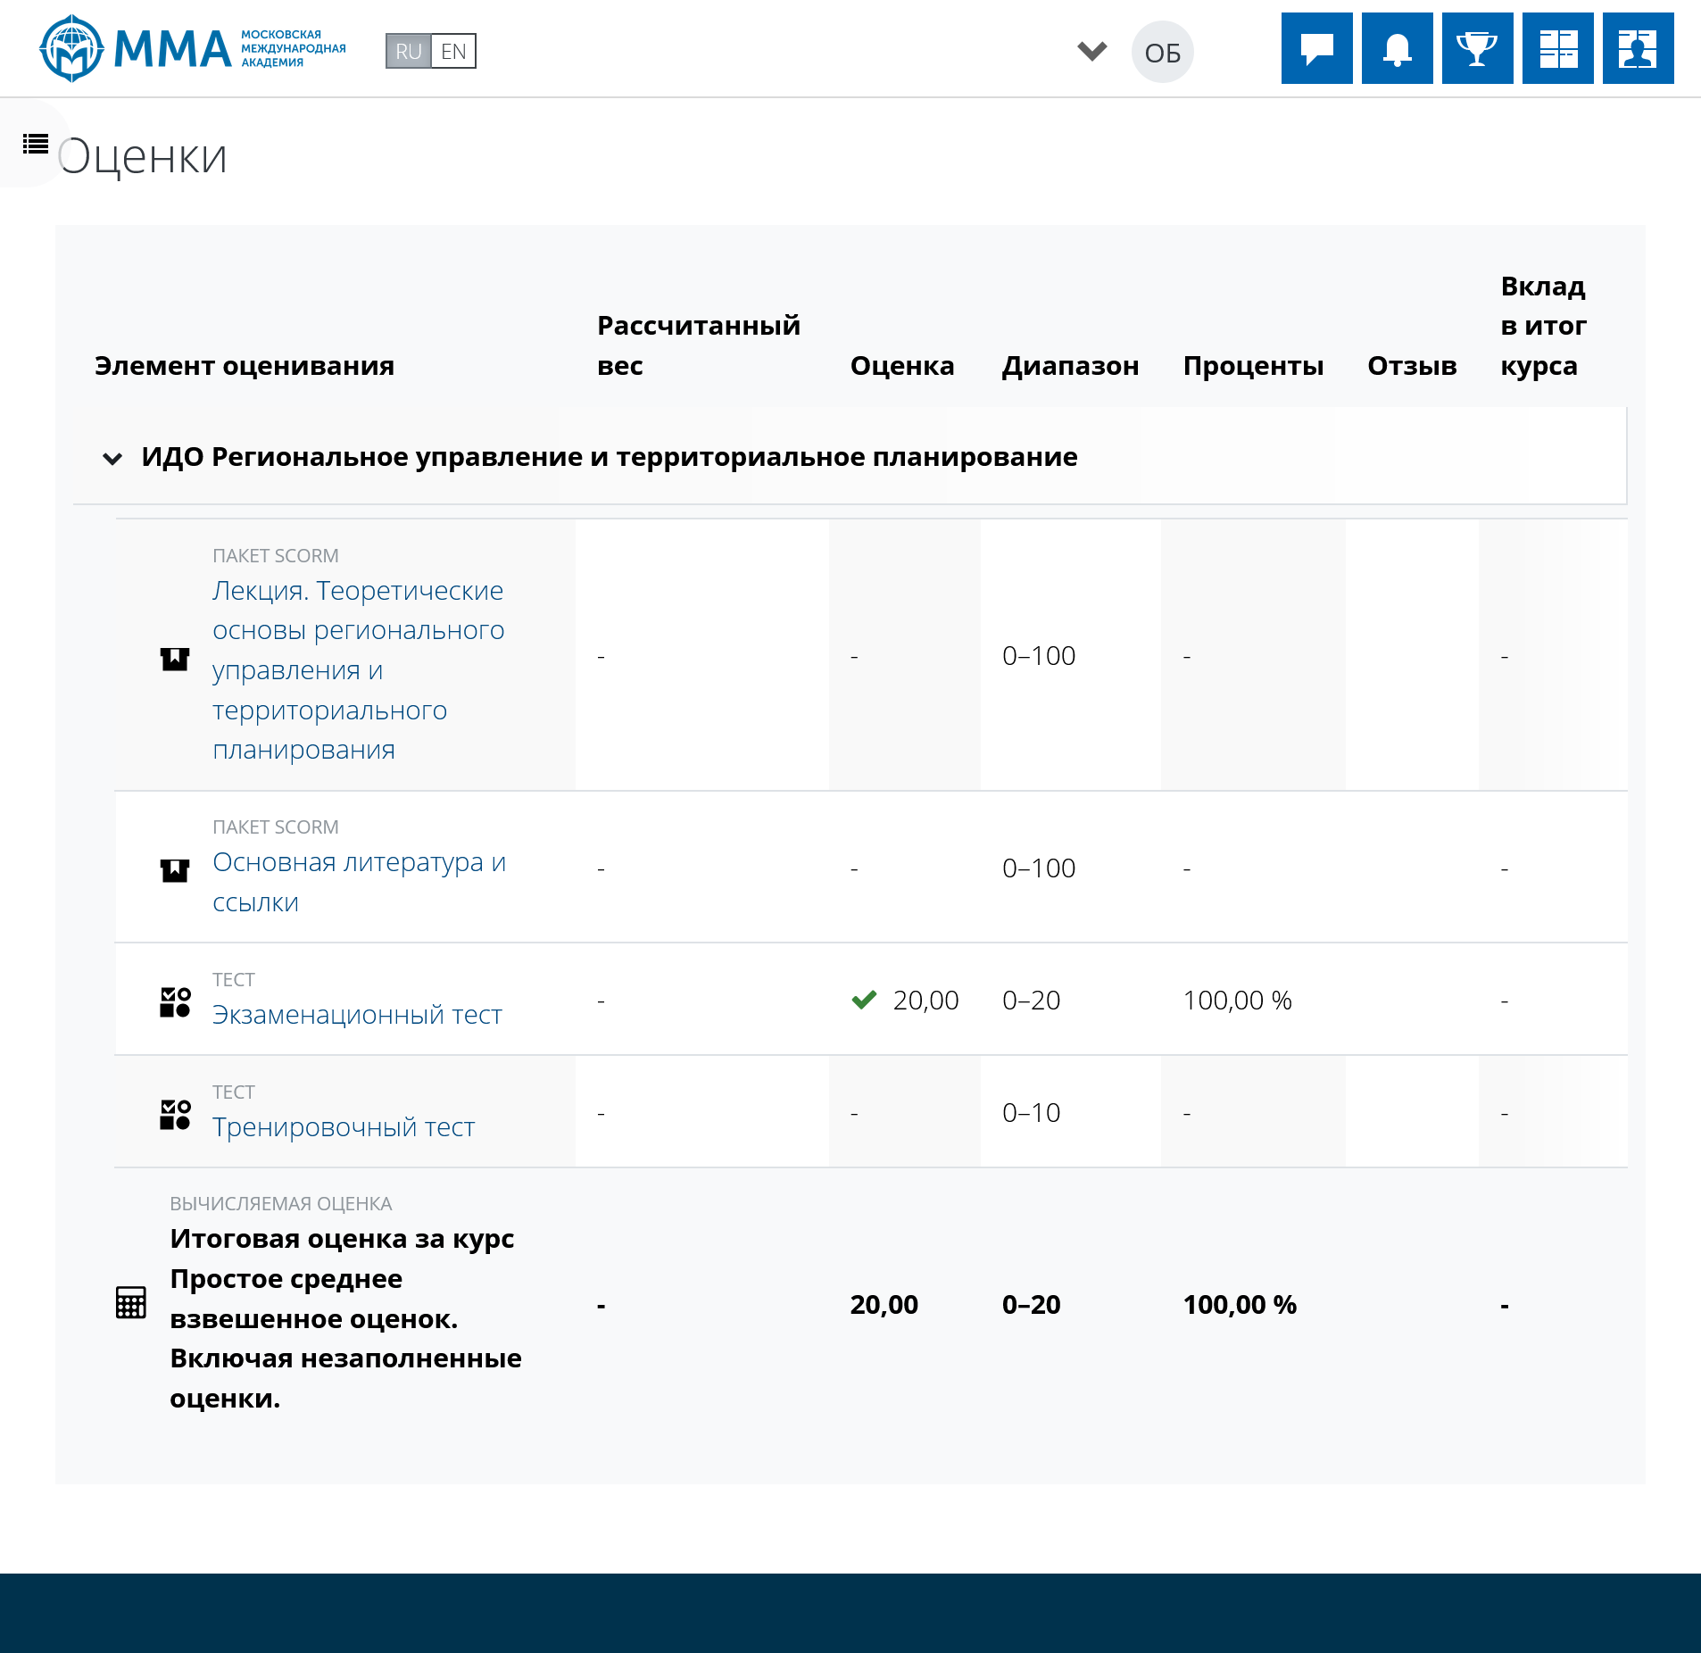Click the MMA academy logo
The height and width of the screenshot is (1653, 1701).
192,48
